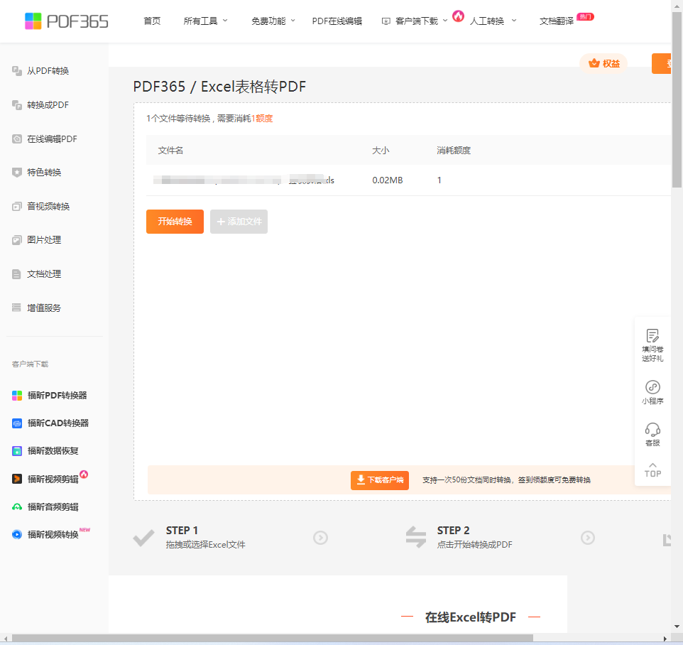Click the 特色转换 sidebar icon
Viewport: 683px width, 645px height.
pyautogui.click(x=17, y=173)
